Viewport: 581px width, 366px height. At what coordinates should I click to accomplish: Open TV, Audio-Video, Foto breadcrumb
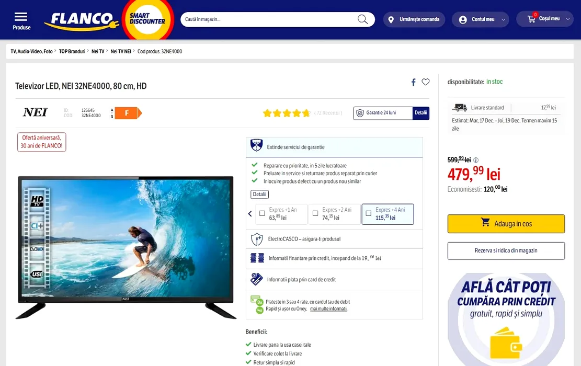(31, 51)
